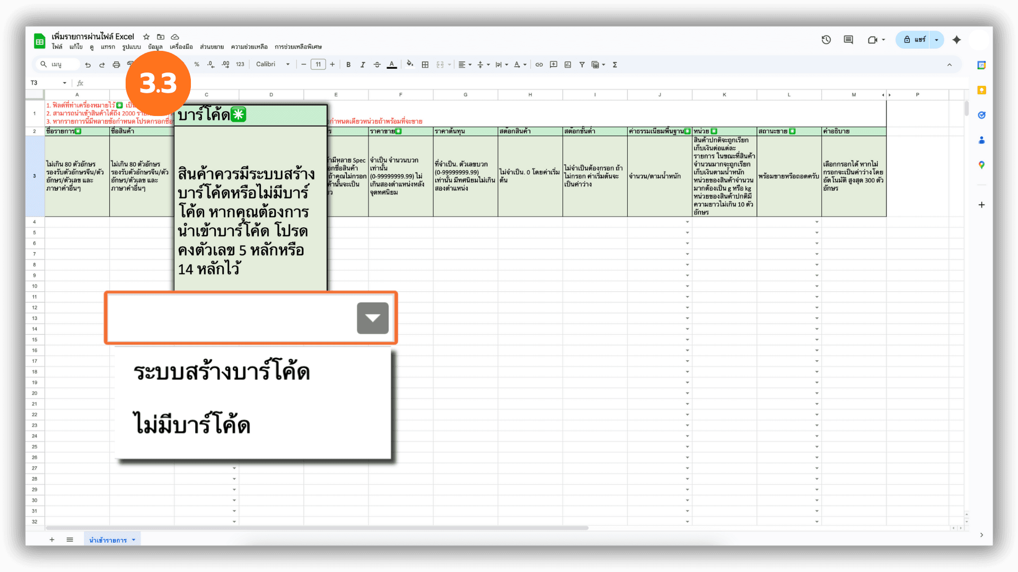Click the Print icon
Viewport: 1018px width, 572px height.
point(116,65)
